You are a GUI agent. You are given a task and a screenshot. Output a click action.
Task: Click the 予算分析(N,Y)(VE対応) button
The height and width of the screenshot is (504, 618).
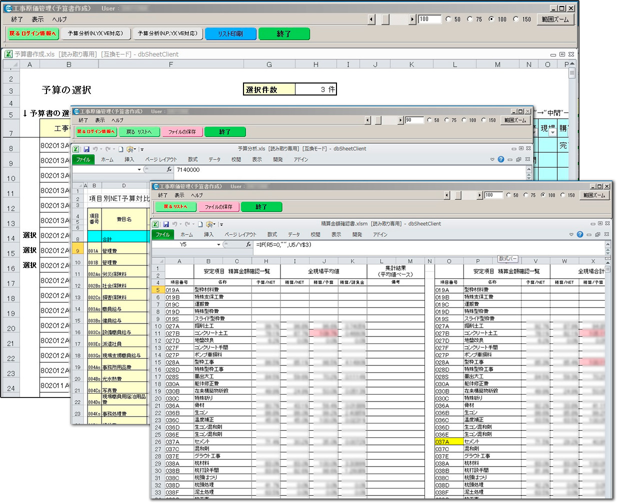coord(95,33)
